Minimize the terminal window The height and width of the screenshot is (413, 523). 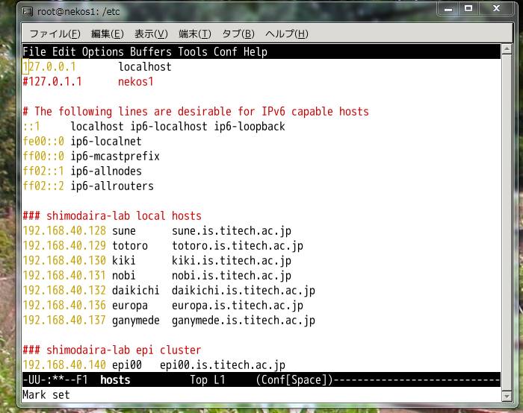(x=448, y=9)
